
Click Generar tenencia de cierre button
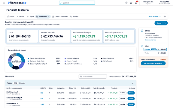pyautogui.click(x=153, y=63)
